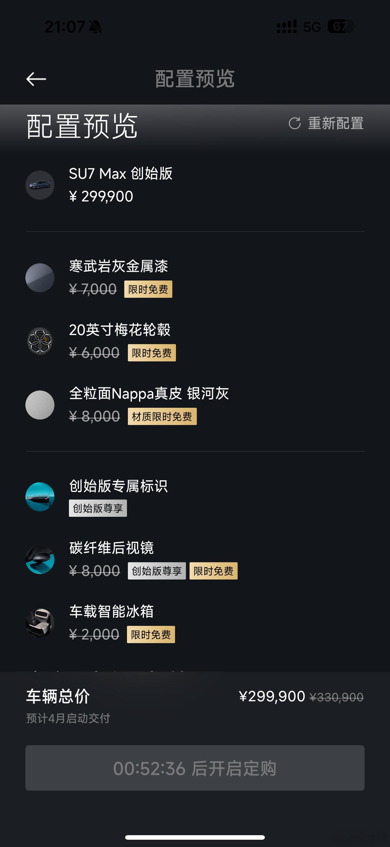Tap the 车载智能冰箱 fridge icon

(x=40, y=623)
